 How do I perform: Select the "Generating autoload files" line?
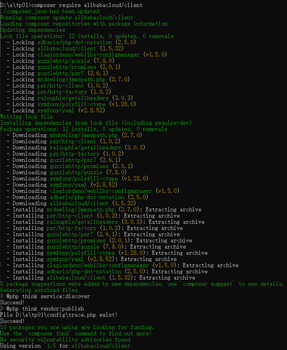(39, 290)
